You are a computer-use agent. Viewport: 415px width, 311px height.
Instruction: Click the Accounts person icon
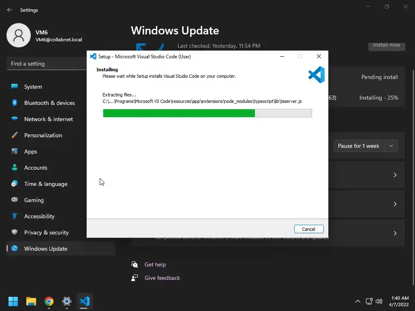tap(15, 167)
